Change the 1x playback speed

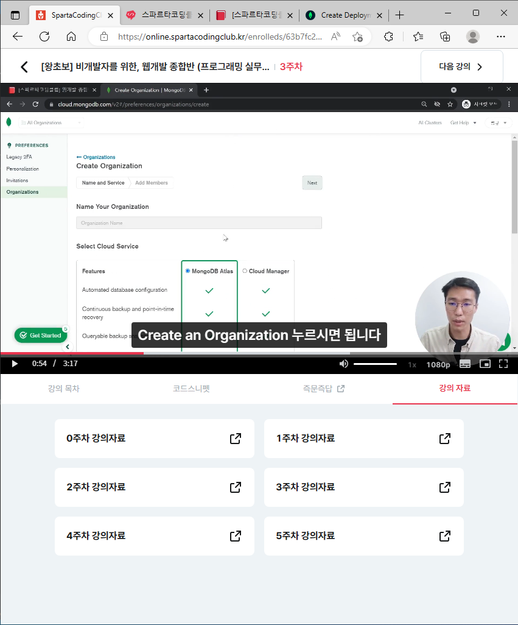[x=412, y=364]
